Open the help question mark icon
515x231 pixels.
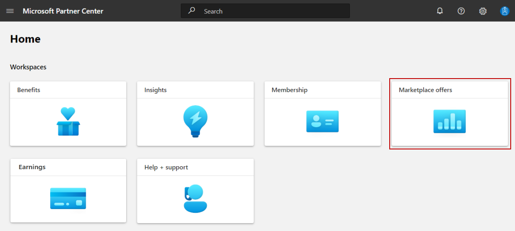(x=461, y=11)
